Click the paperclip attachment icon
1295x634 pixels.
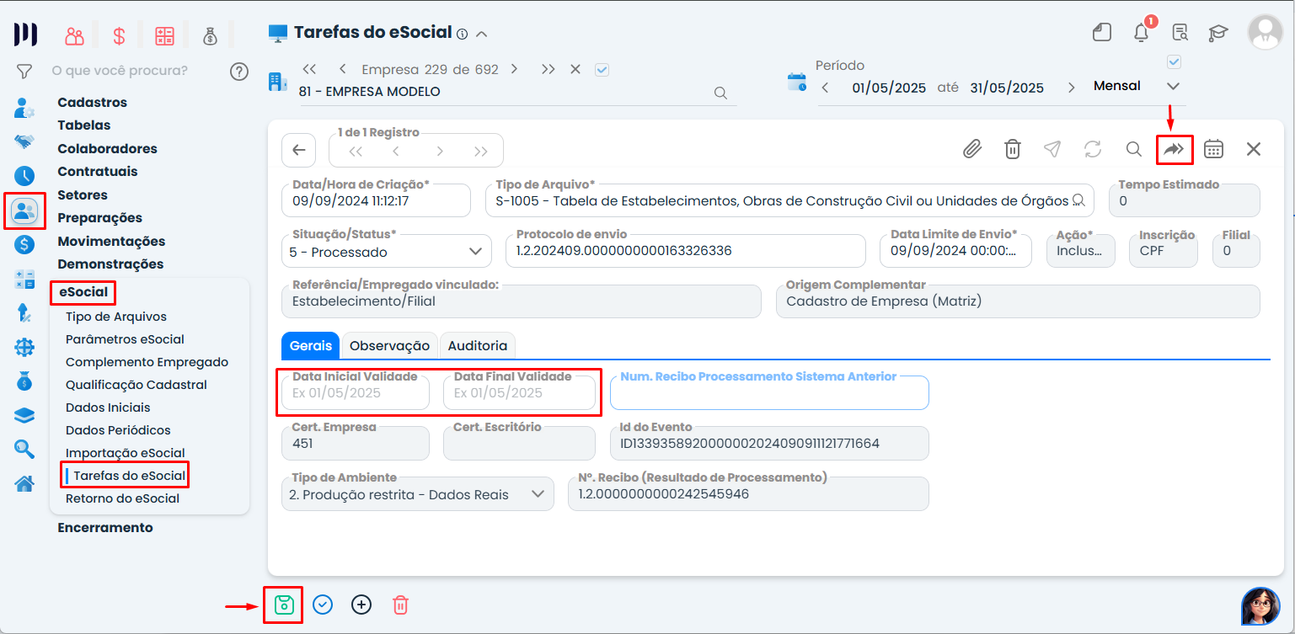coord(972,150)
